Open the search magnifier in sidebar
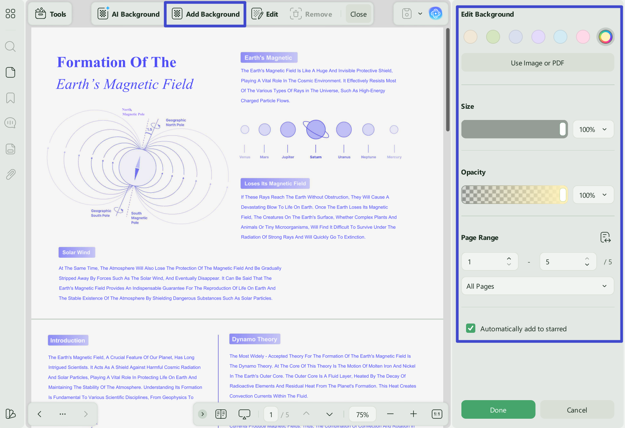 10,47
